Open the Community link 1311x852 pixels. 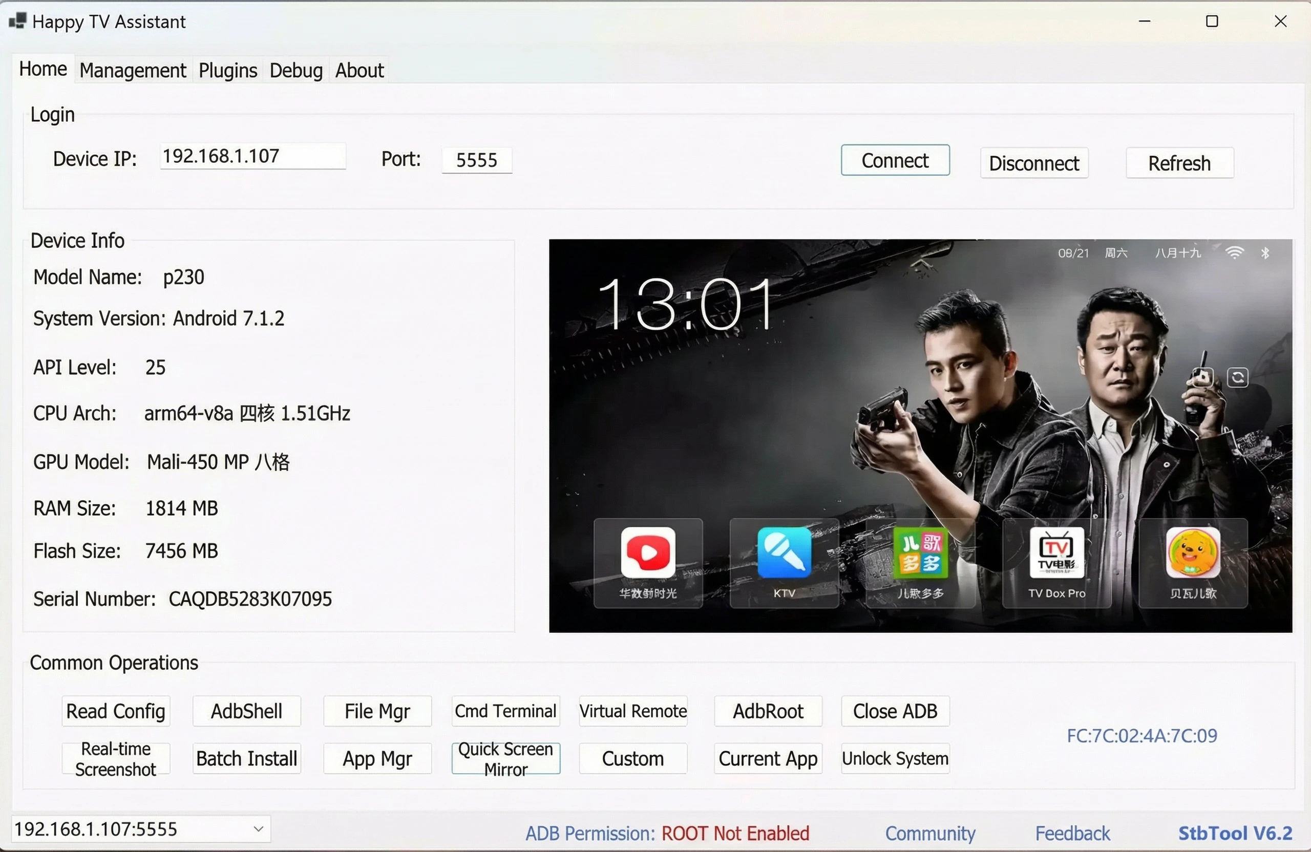click(x=929, y=833)
